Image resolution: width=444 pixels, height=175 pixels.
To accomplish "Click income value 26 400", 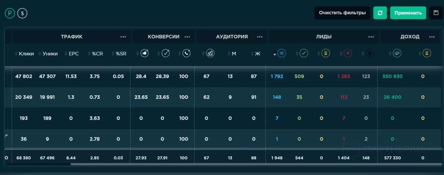I will pyautogui.click(x=392, y=97).
